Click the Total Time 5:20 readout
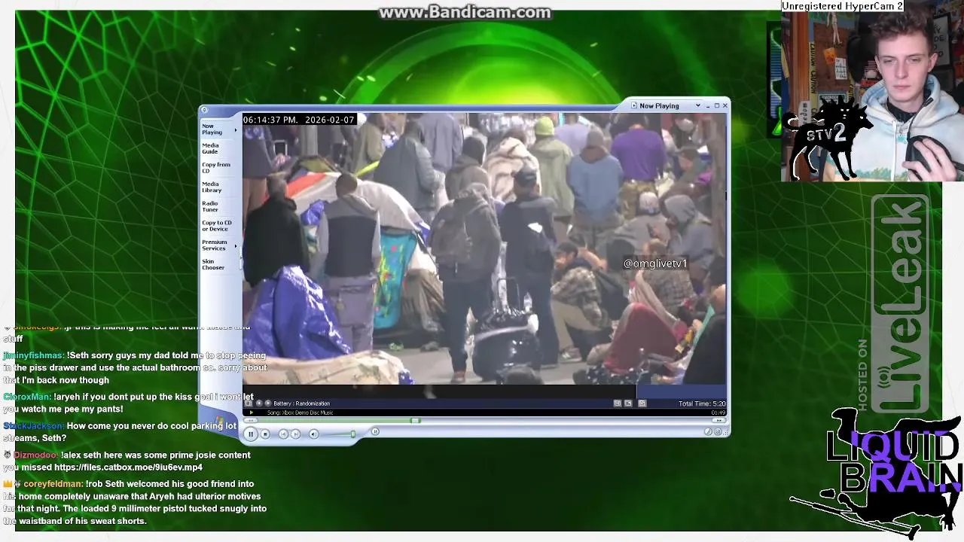Screen dimensions: 964x542 click(702, 403)
